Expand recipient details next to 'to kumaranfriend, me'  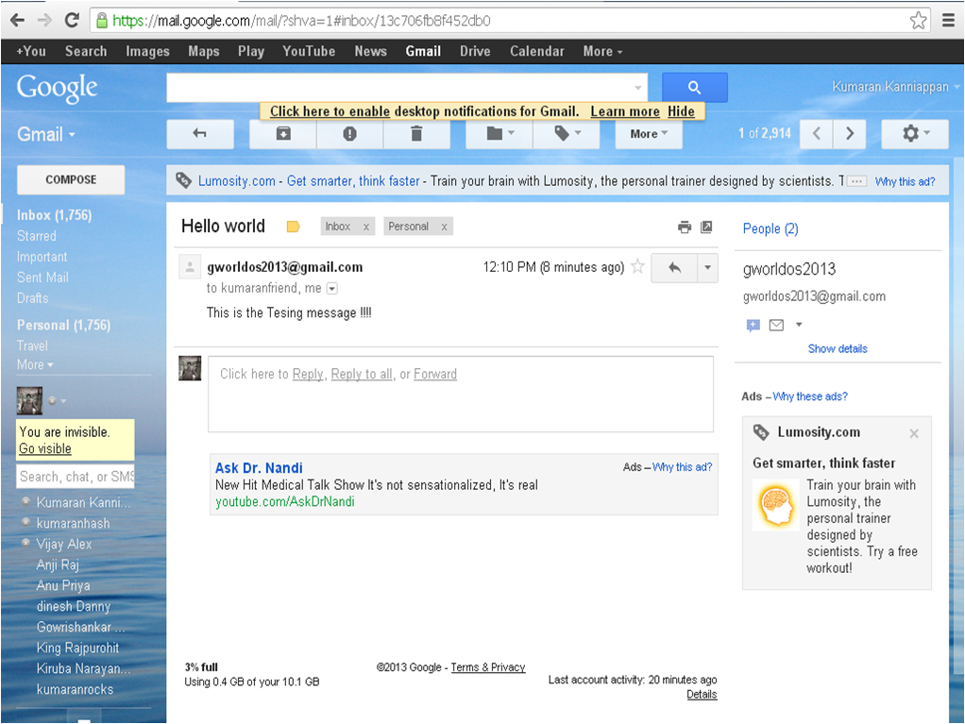331,289
